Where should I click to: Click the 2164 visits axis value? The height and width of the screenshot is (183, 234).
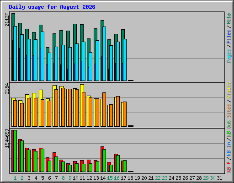pyautogui.click(x=7, y=89)
